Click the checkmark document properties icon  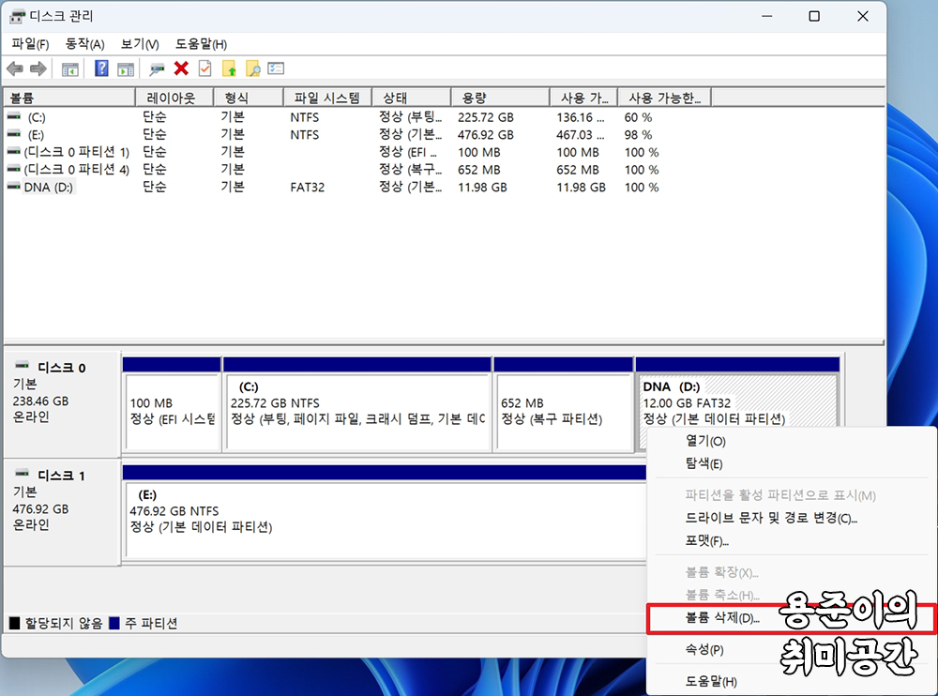[205, 68]
